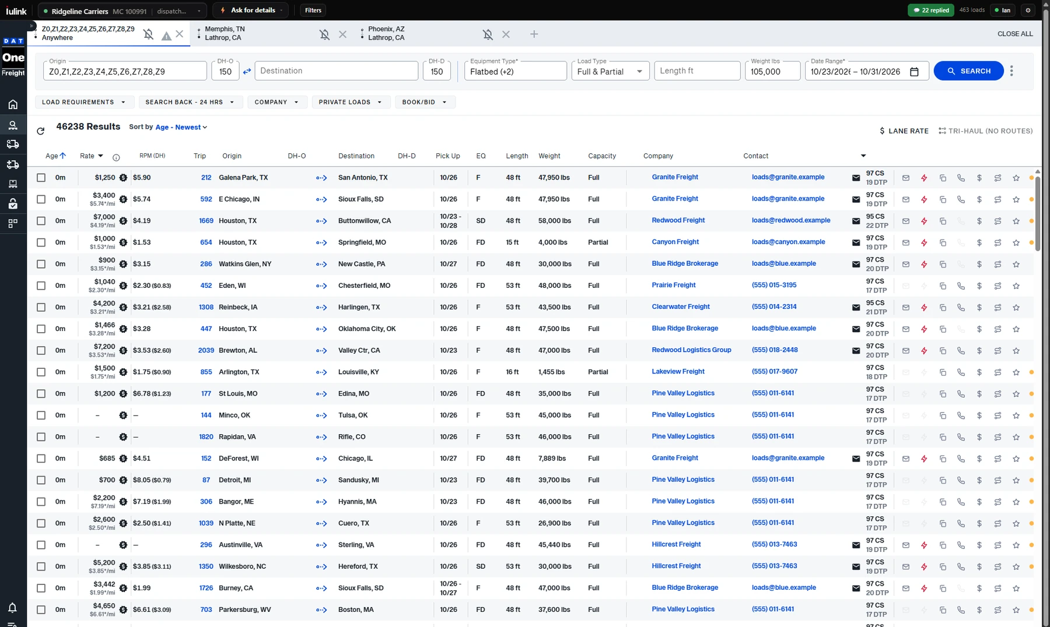Click the Length ft input field
This screenshot has width=1050, height=627.
coord(697,71)
